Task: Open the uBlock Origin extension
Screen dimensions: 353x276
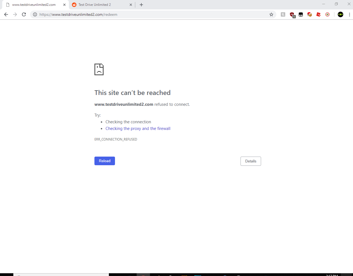Action: (x=292, y=15)
